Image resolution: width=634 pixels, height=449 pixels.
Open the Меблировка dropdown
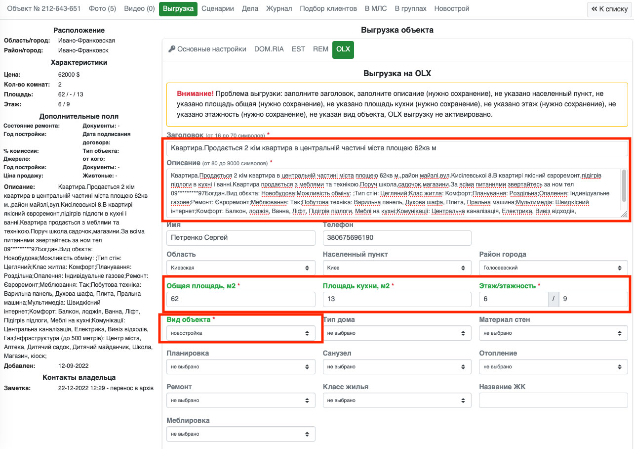pos(241,434)
